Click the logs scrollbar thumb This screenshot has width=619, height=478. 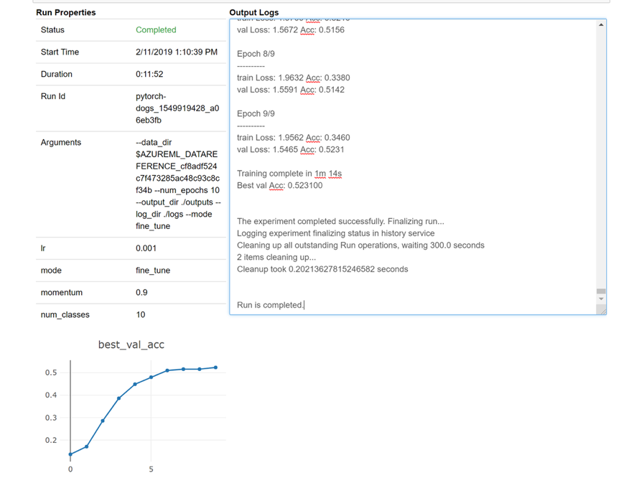tap(601, 291)
